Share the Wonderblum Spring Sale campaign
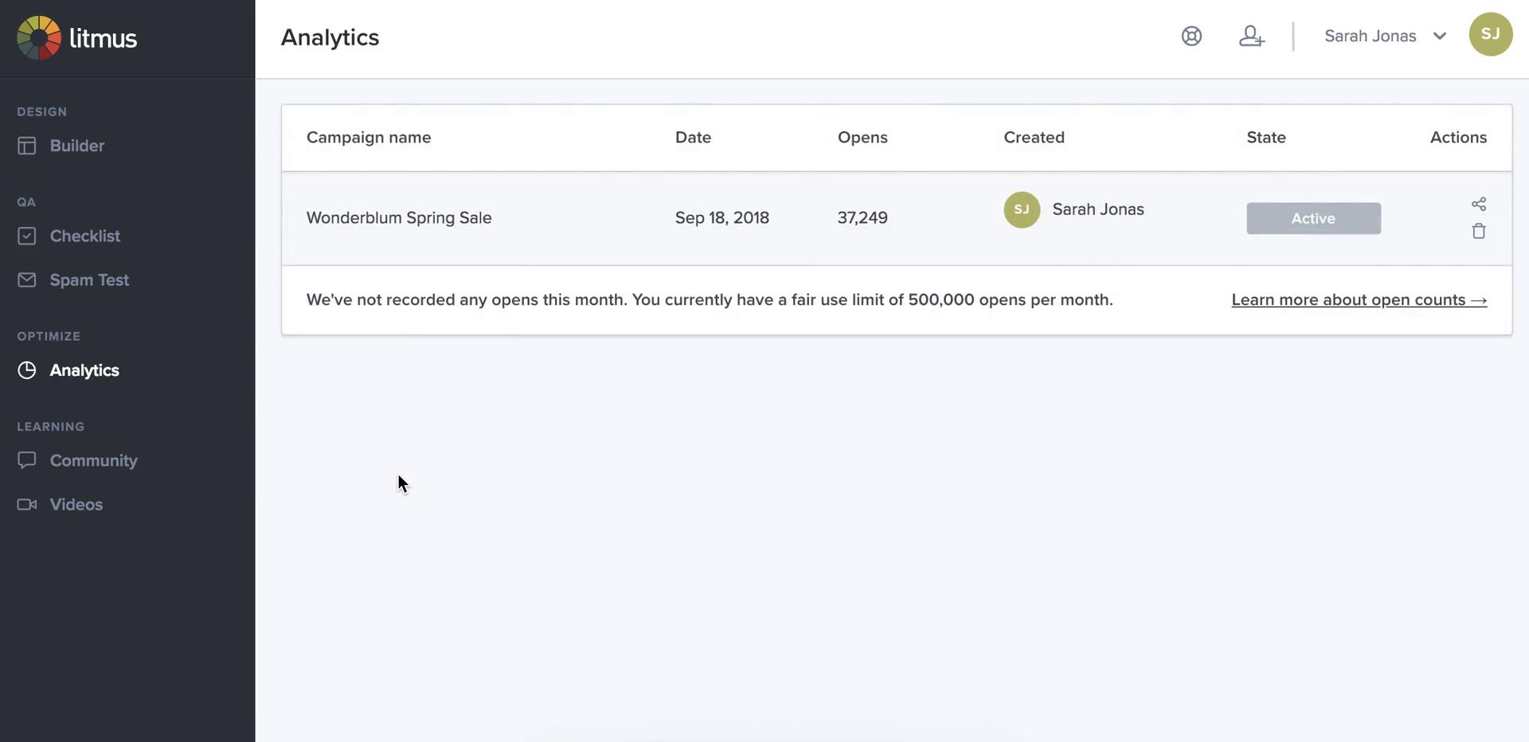The height and width of the screenshot is (742, 1529). (x=1478, y=204)
